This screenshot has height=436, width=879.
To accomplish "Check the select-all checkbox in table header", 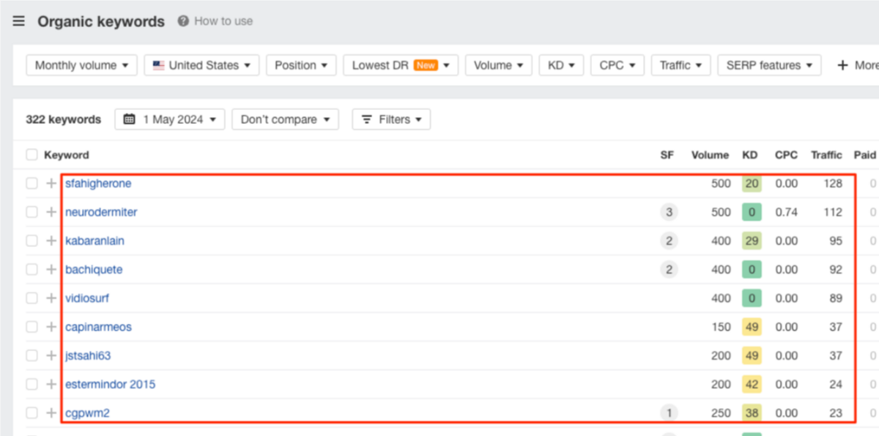I will [x=31, y=155].
